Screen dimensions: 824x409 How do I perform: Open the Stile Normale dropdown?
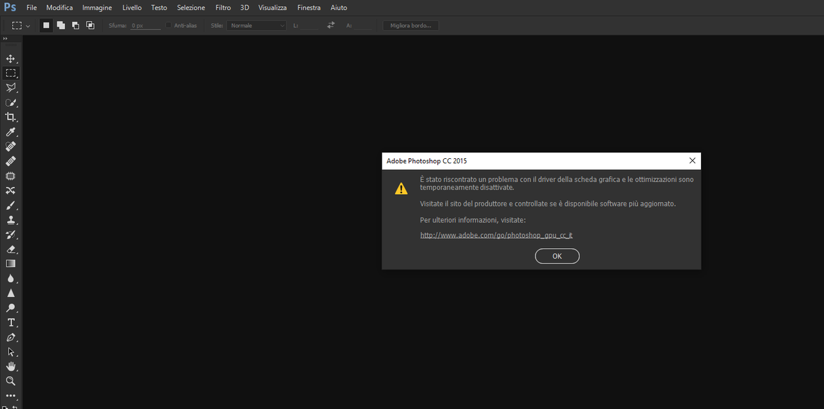pyautogui.click(x=257, y=25)
